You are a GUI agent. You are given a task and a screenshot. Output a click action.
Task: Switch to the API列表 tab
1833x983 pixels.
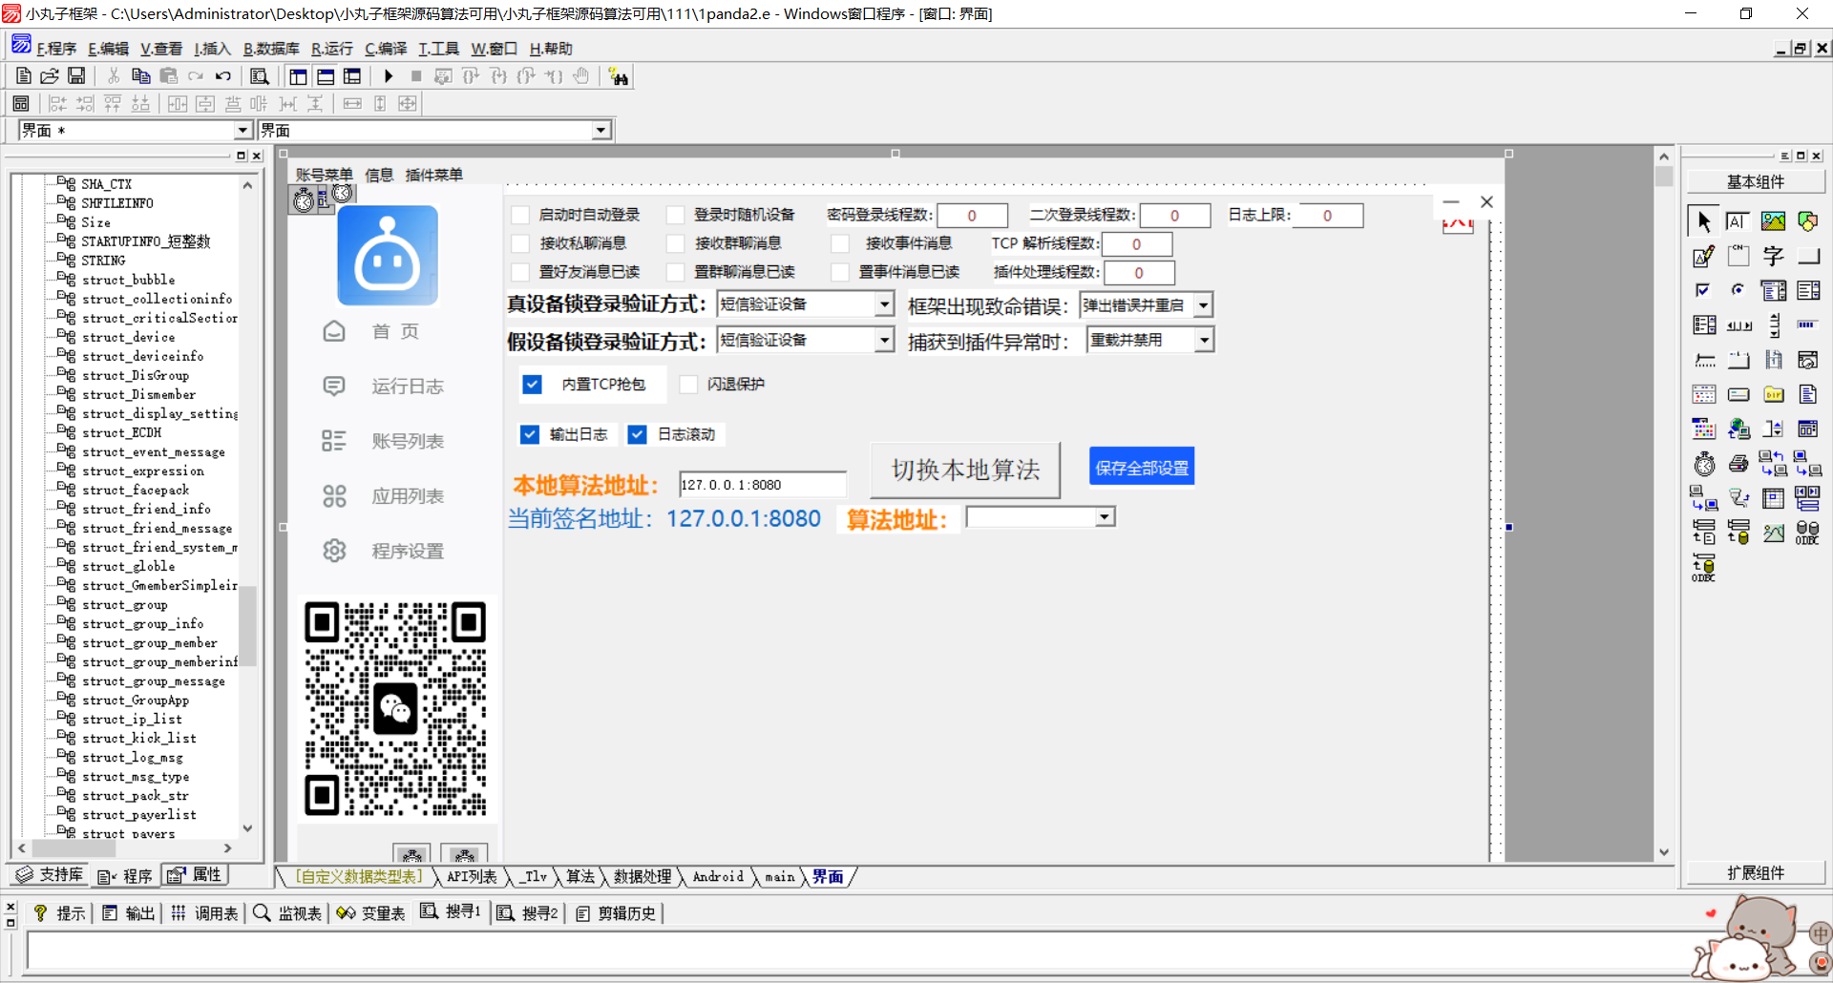click(x=471, y=877)
